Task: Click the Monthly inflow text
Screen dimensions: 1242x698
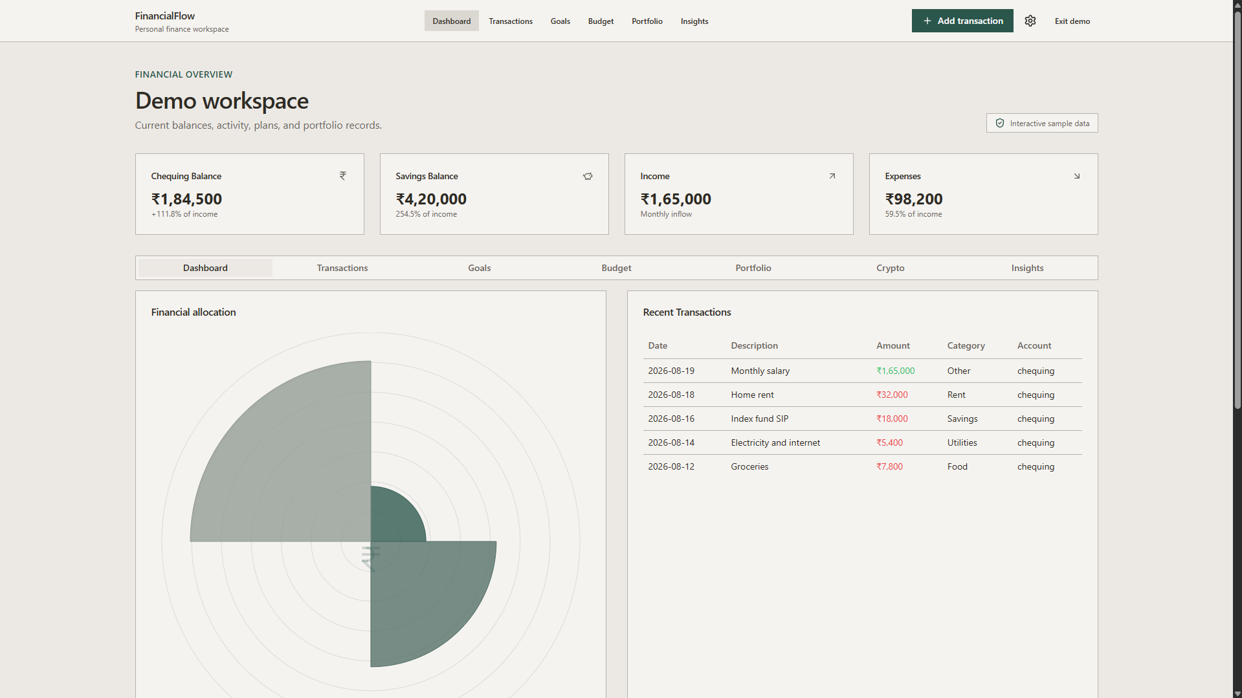Action: click(x=666, y=214)
